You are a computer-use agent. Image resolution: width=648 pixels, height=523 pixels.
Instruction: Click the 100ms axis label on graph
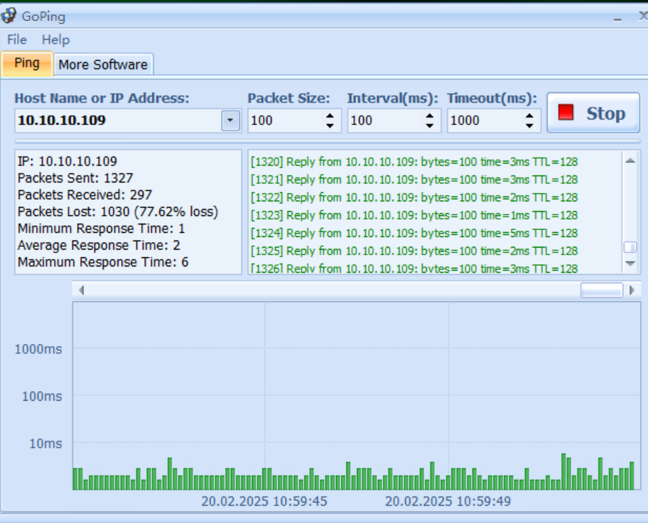tap(42, 396)
